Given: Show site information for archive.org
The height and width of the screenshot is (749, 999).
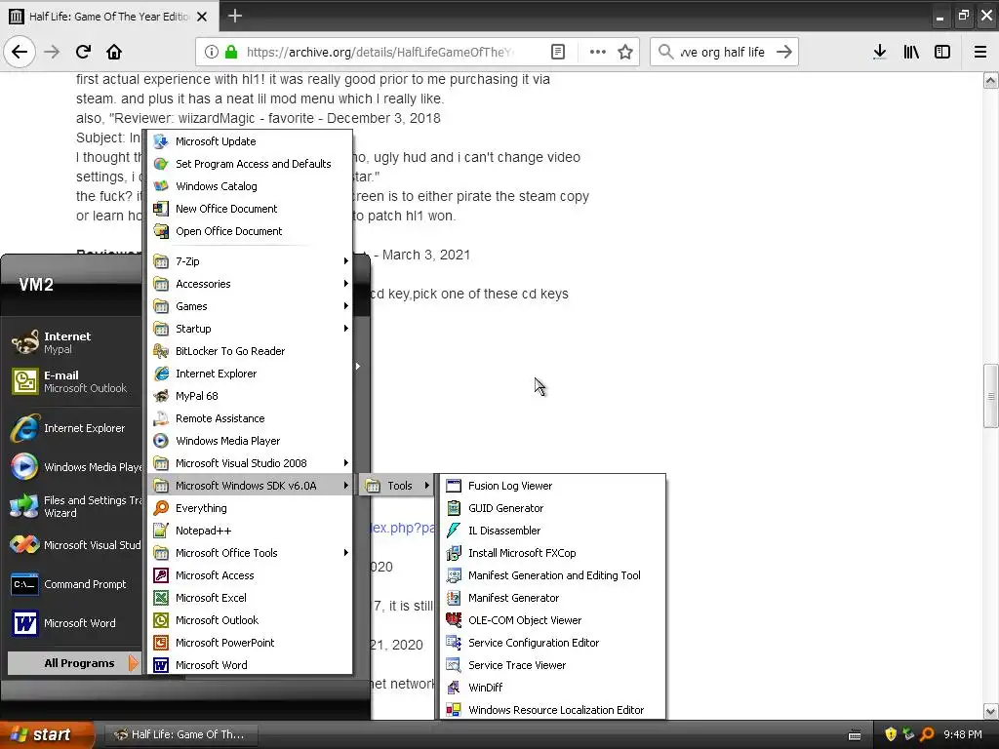Looking at the screenshot, I should (212, 53).
